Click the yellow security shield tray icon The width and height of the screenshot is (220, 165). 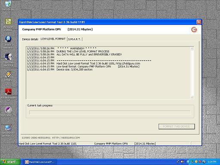[196, 162]
